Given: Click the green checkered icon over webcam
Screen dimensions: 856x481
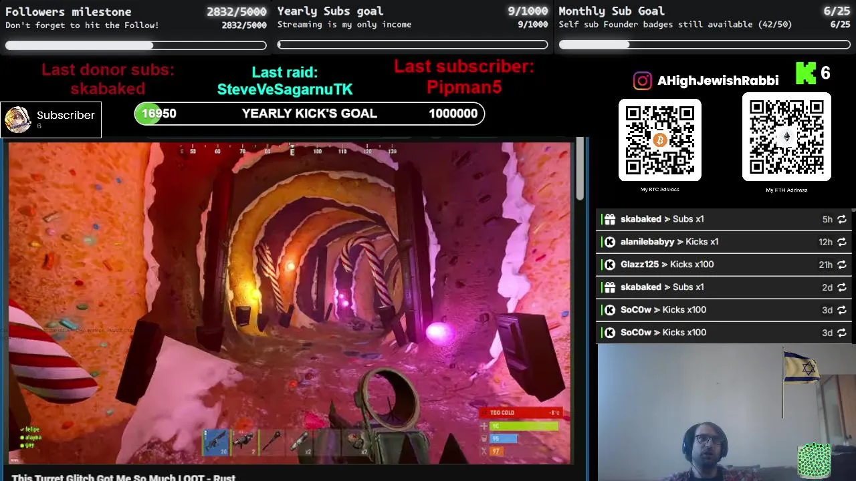Looking at the screenshot, I should (814, 461).
